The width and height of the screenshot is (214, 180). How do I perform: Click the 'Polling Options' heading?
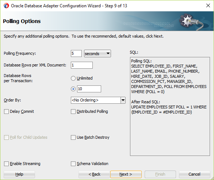pos(22,21)
